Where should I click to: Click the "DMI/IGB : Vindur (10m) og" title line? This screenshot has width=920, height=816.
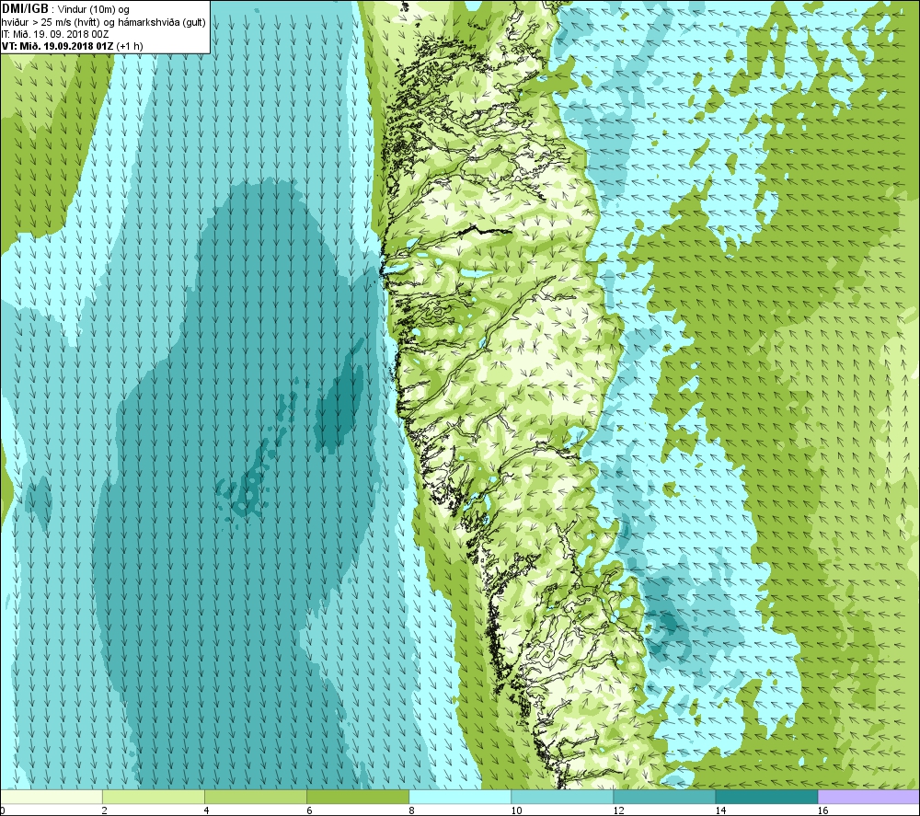coord(65,9)
